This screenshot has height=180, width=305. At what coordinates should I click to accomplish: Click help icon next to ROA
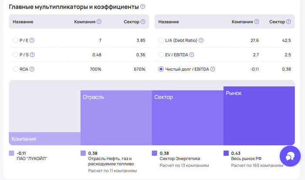pyautogui.click(x=32, y=69)
